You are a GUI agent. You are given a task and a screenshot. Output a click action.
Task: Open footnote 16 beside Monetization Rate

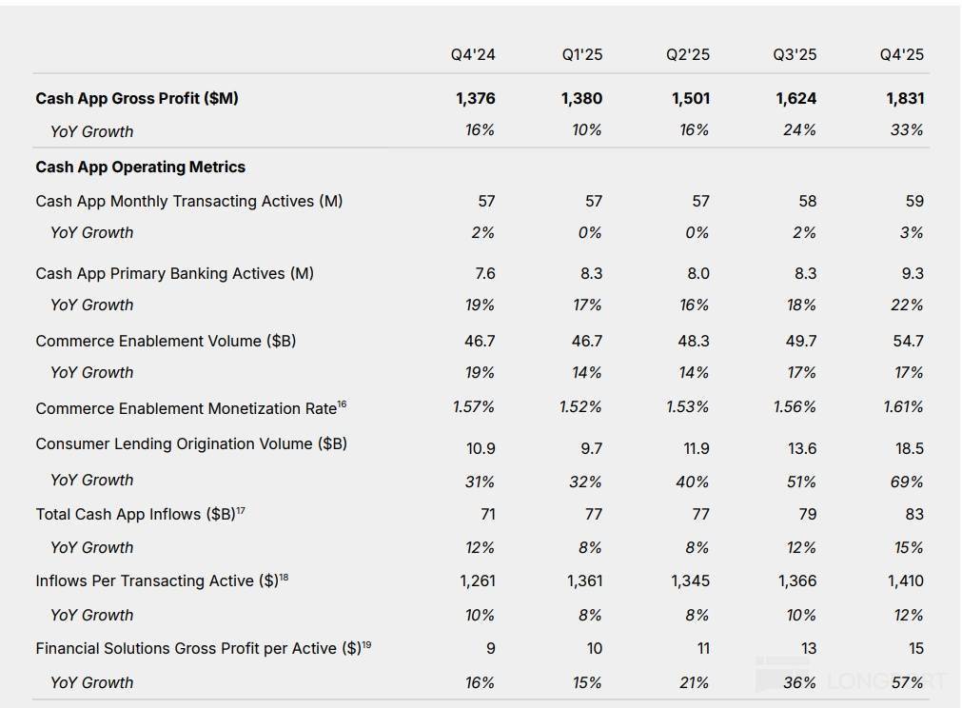click(x=343, y=404)
